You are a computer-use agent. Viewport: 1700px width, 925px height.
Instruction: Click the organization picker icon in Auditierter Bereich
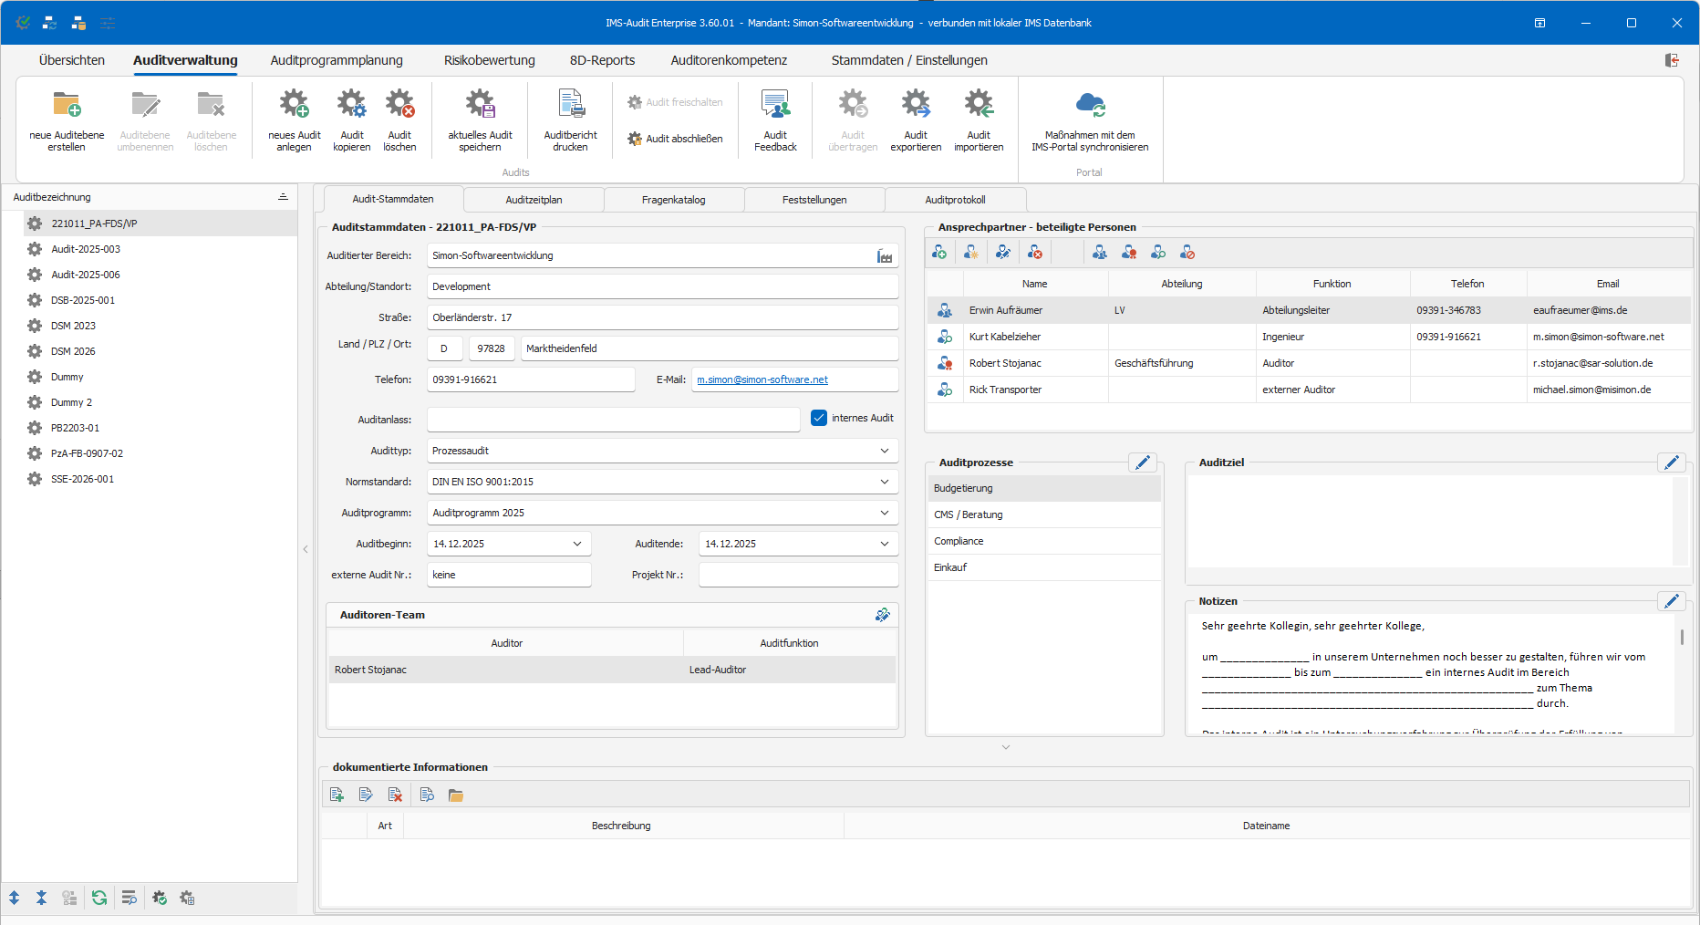tap(885, 256)
